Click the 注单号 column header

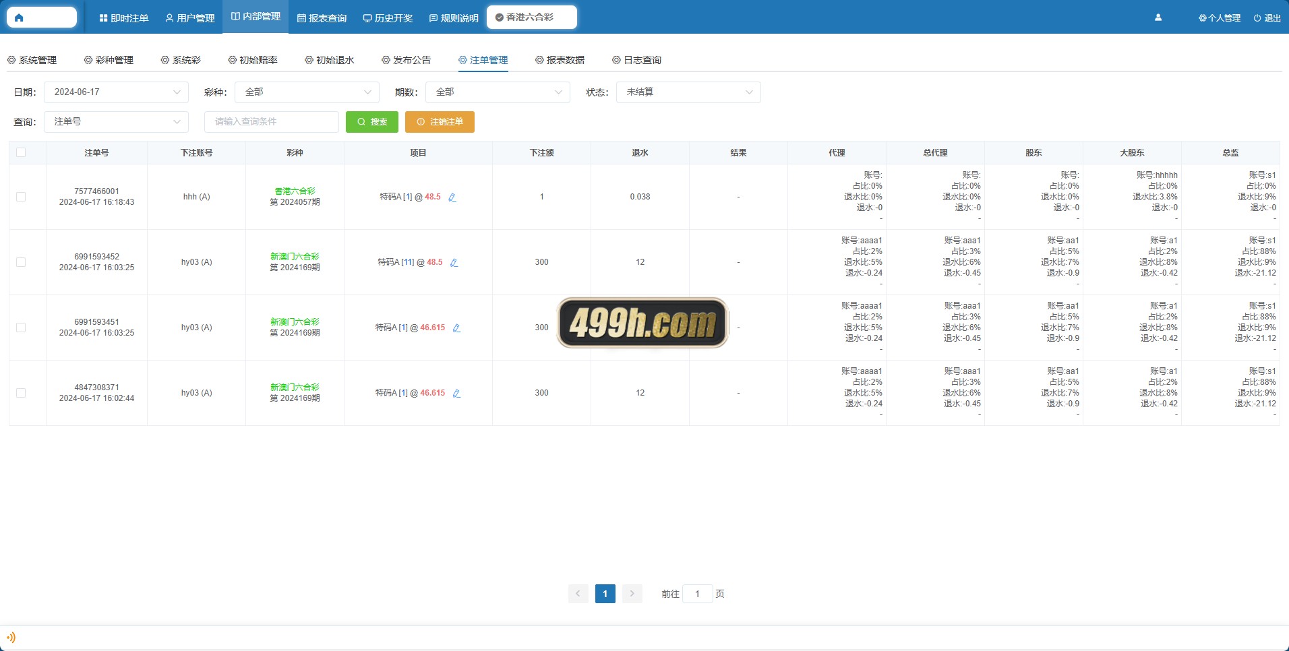click(x=96, y=153)
